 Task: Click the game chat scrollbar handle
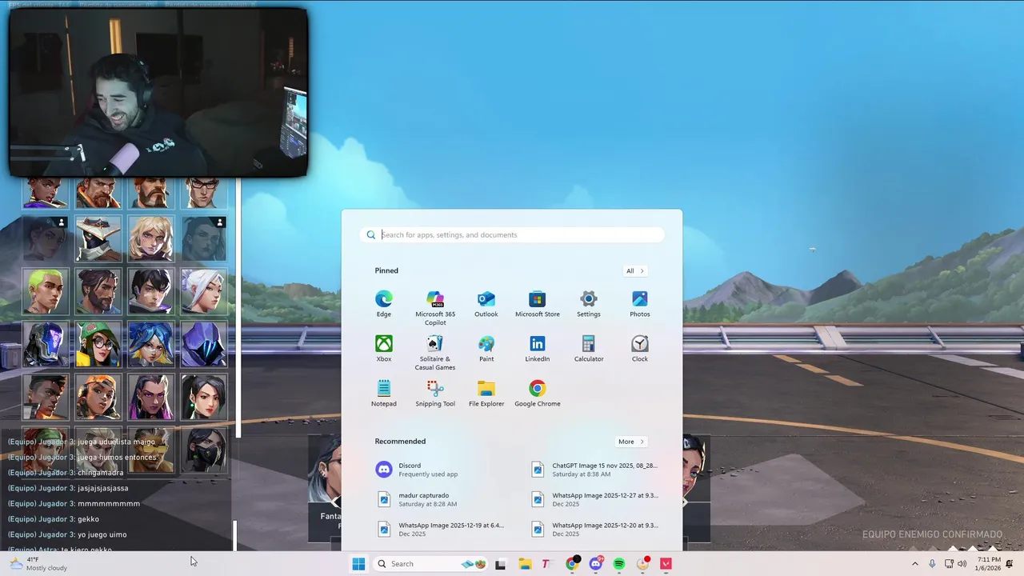234,536
